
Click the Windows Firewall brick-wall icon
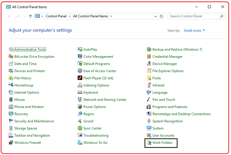point(11,143)
